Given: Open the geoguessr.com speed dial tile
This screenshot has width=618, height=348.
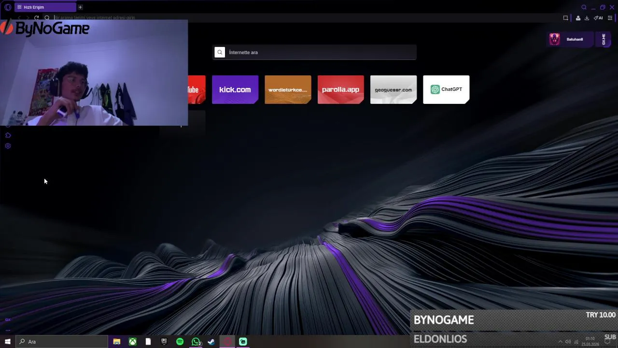Looking at the screenshot, I should 393,89.
